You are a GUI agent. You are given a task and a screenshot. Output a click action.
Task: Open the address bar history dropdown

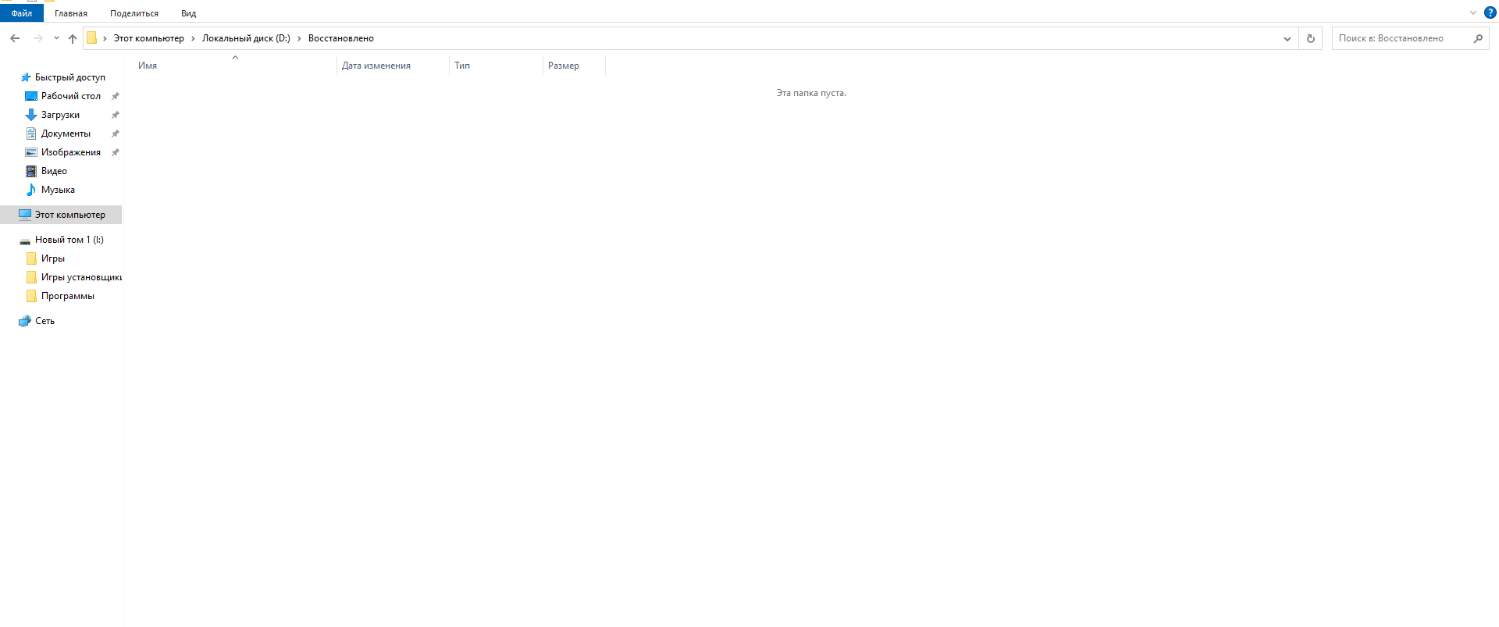tap(1287, 38)
